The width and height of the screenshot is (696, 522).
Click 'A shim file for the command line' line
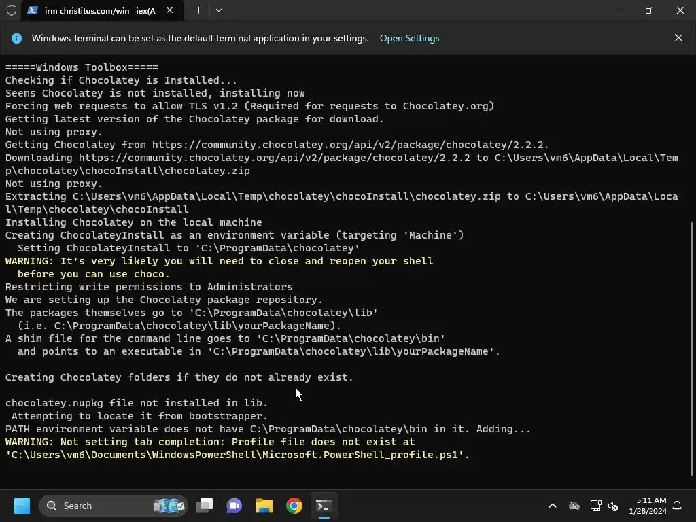pos(225,338)
